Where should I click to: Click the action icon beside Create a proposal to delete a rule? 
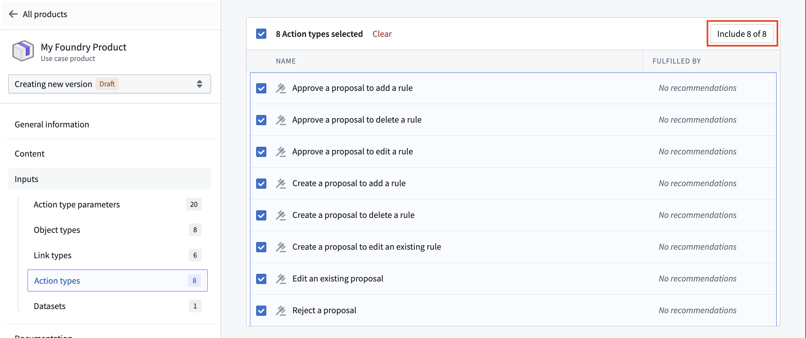coord(281,215)
